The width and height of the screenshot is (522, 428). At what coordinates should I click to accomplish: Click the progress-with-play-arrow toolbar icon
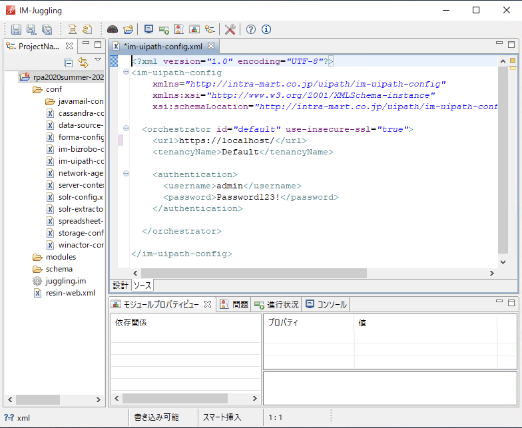(x=164, y=30)
